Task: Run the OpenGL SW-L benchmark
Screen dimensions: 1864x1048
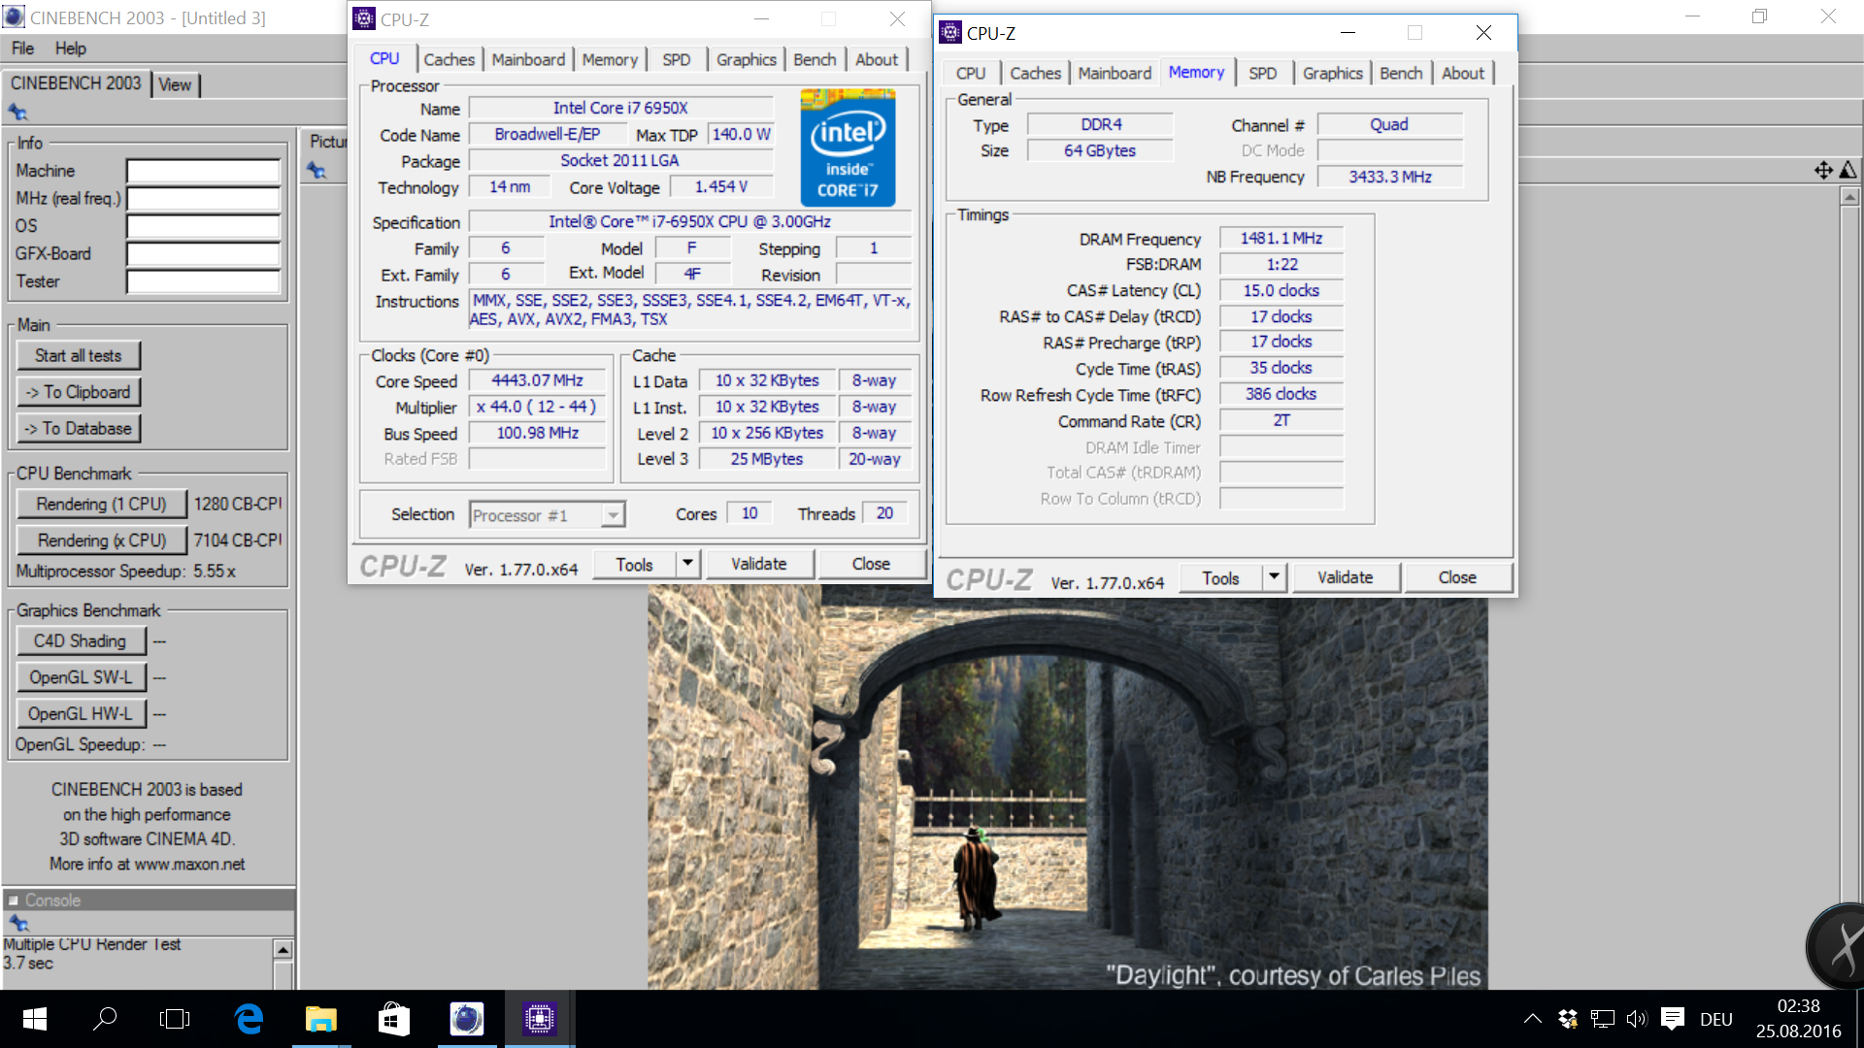Action: tap(81, 677)
